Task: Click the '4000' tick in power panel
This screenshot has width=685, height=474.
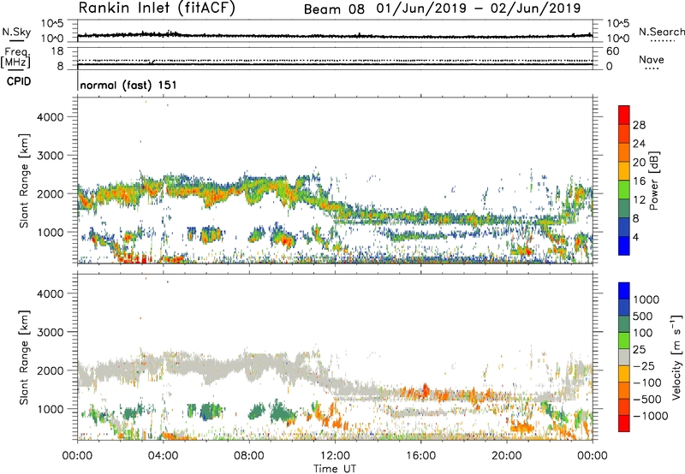Action: click(51, 117)
